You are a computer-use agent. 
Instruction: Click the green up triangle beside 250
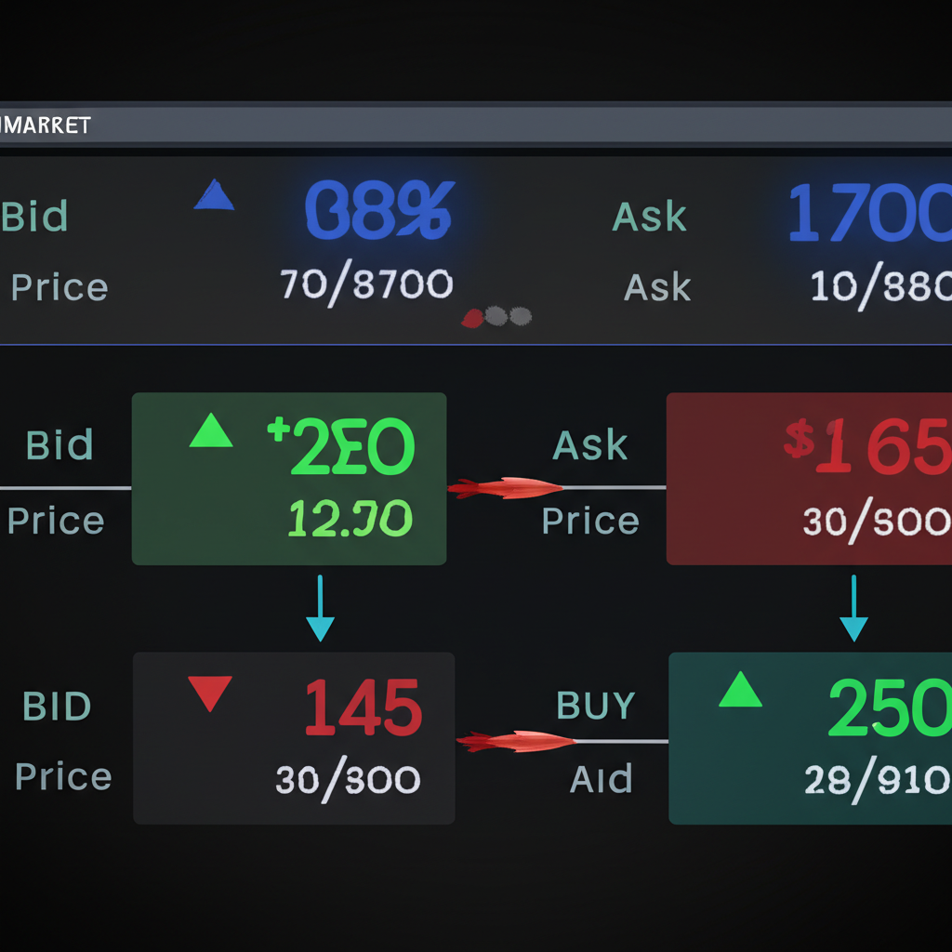740,690
